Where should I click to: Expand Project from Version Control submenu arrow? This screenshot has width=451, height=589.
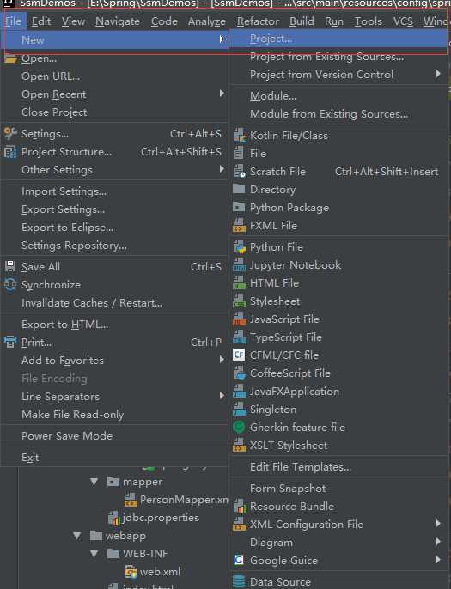pyautogui.click(x=438, y=73)
